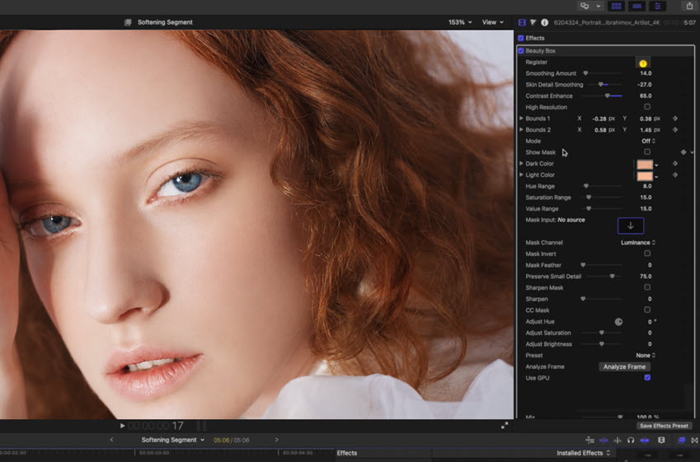
Task: Click the Share export icon
Action: tap(689, 6)
